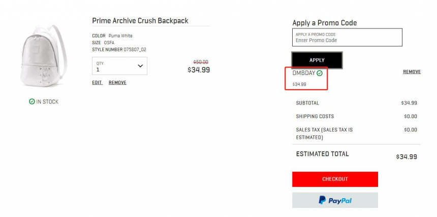The image size is (437, 217).
Task: Click the green checkmark next to DMBDAY
Action: point(320,73)
